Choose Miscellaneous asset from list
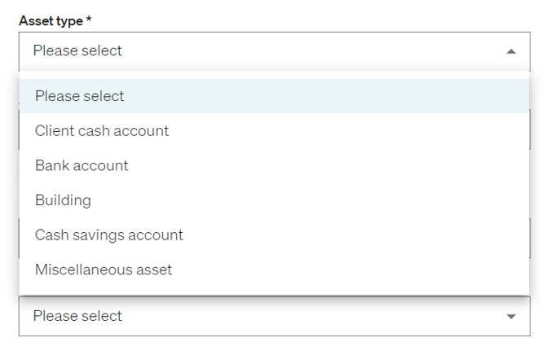The height and width of the screenshot is (351, 546). coord(103,270)
